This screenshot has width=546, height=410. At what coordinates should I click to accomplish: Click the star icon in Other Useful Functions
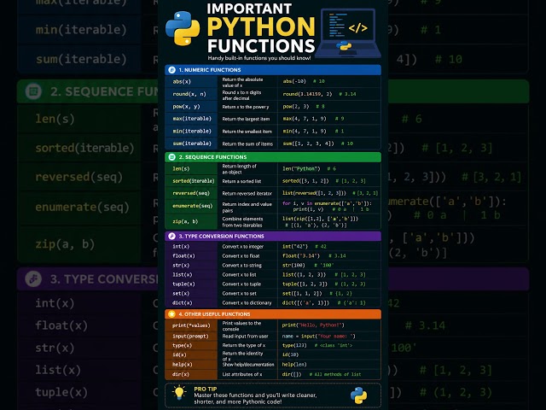[x=171, y=313]
